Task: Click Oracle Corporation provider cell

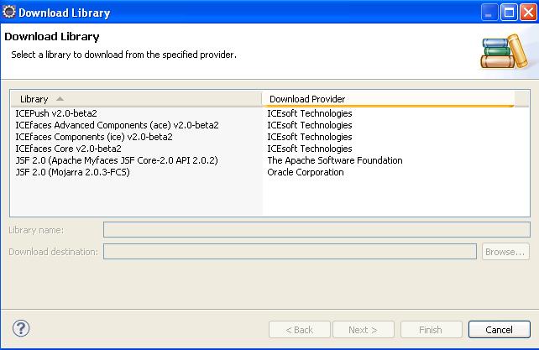Action: pos(306,172)
